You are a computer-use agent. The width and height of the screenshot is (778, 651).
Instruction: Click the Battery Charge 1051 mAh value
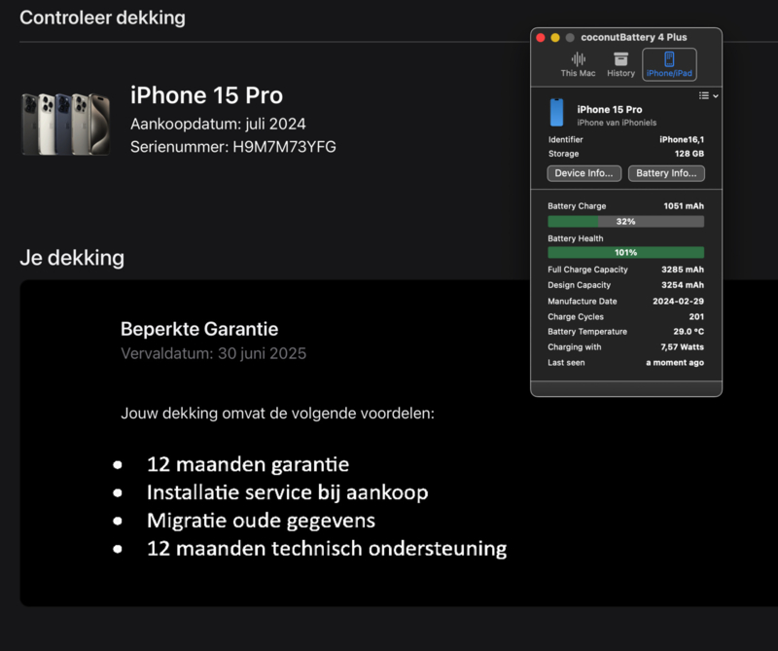point(684,206)
